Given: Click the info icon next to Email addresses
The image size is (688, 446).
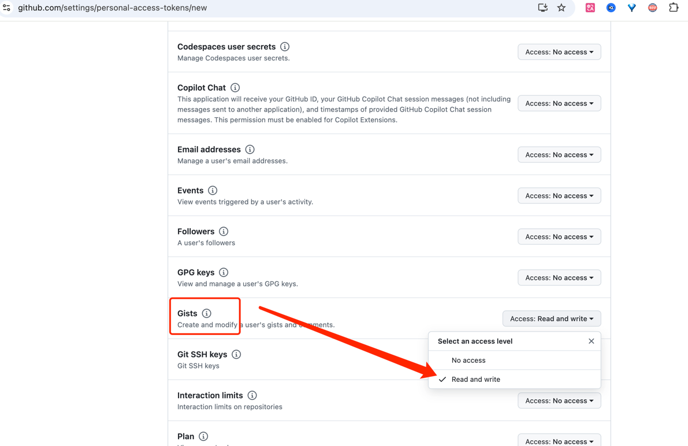Looking at the screenshot, I should click(250, 149).
